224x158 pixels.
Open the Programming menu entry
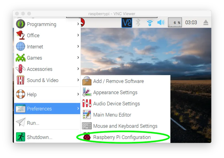47,24
